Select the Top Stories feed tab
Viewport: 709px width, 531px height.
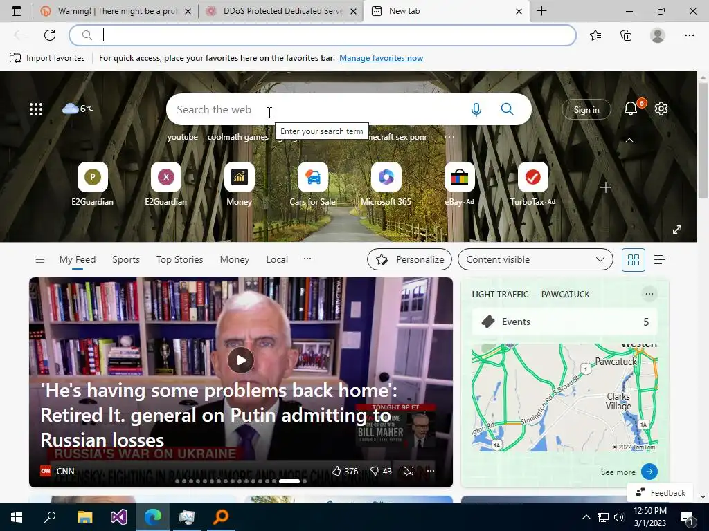click(x=179, y=260)
